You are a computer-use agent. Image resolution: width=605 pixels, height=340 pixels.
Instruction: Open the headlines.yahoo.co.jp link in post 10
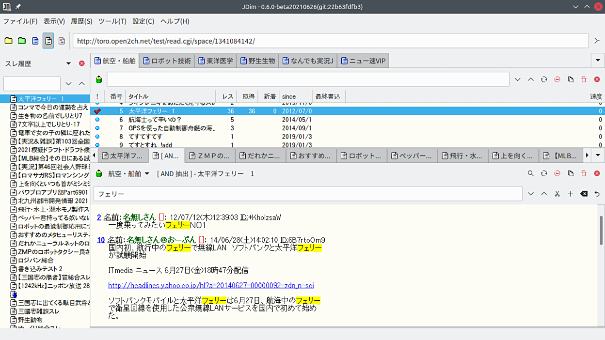point(211,285)
